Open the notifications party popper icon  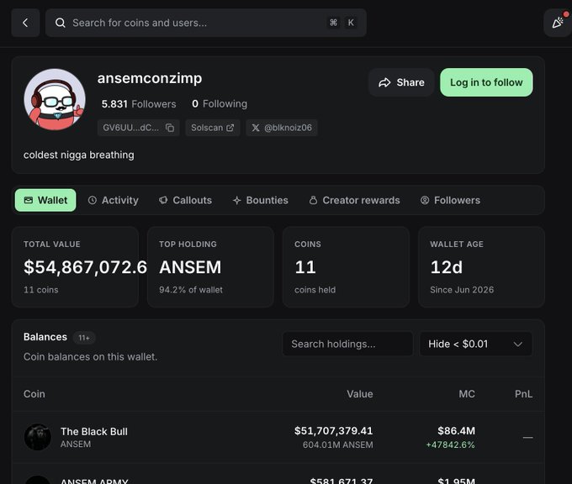[558, 23]
